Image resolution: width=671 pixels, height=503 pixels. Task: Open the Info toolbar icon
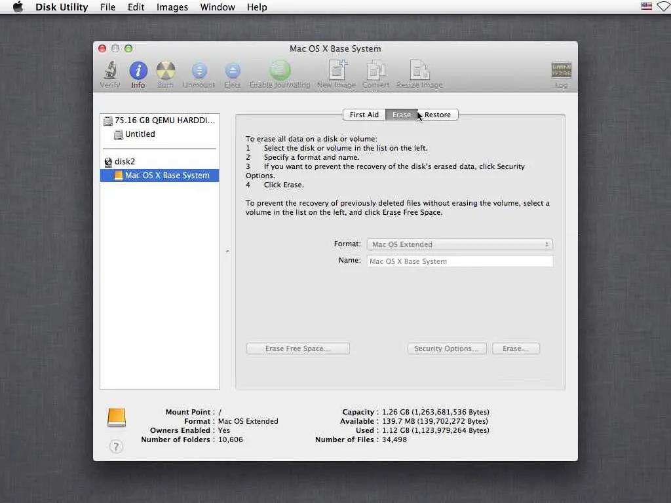tap(138, 74)
